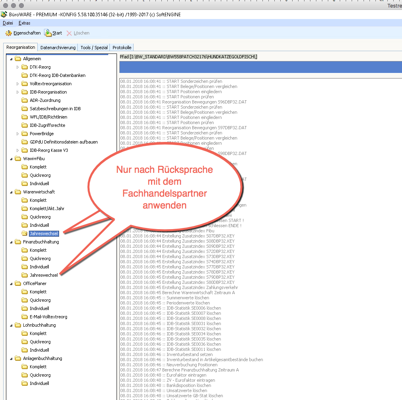402x400 pixels.
Task: Collapse the Warenwirtschaft tree group
Action: click(x=11, y=192)
